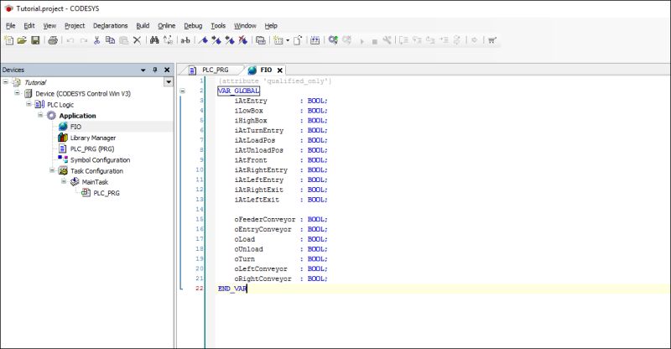Fold the VAR_GLOBAL code block
The width and height of the screenshot is (671, 349).
point(182,91)
